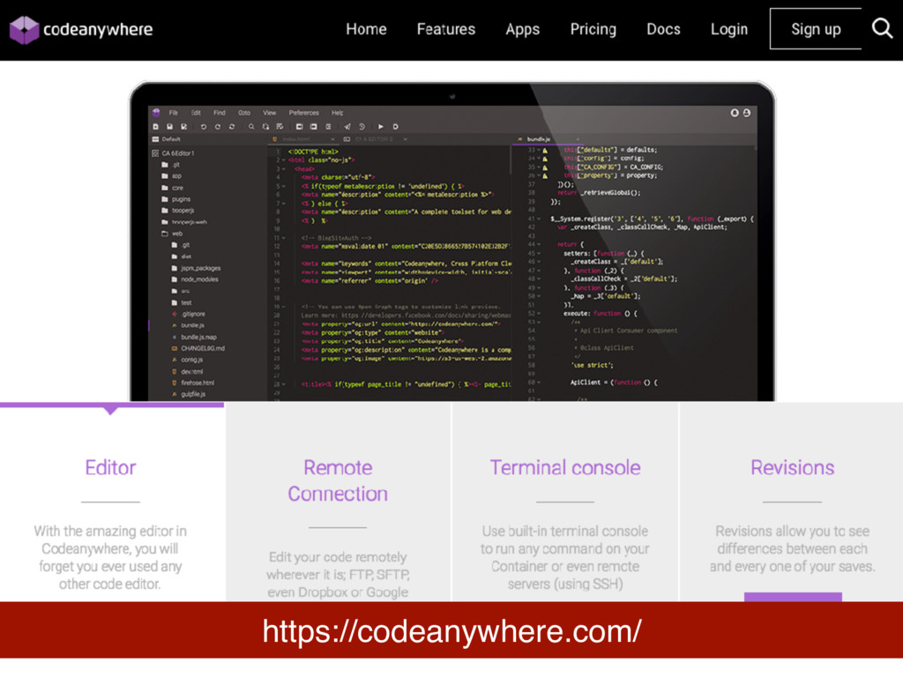Fold line 41 System.register block
Viewport: 903px width, 677px height.
tap(539, 219)
